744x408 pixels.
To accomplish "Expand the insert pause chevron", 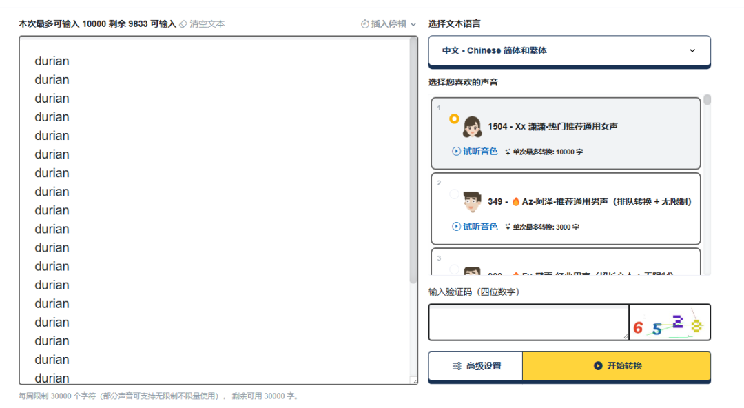I will 413,24.
